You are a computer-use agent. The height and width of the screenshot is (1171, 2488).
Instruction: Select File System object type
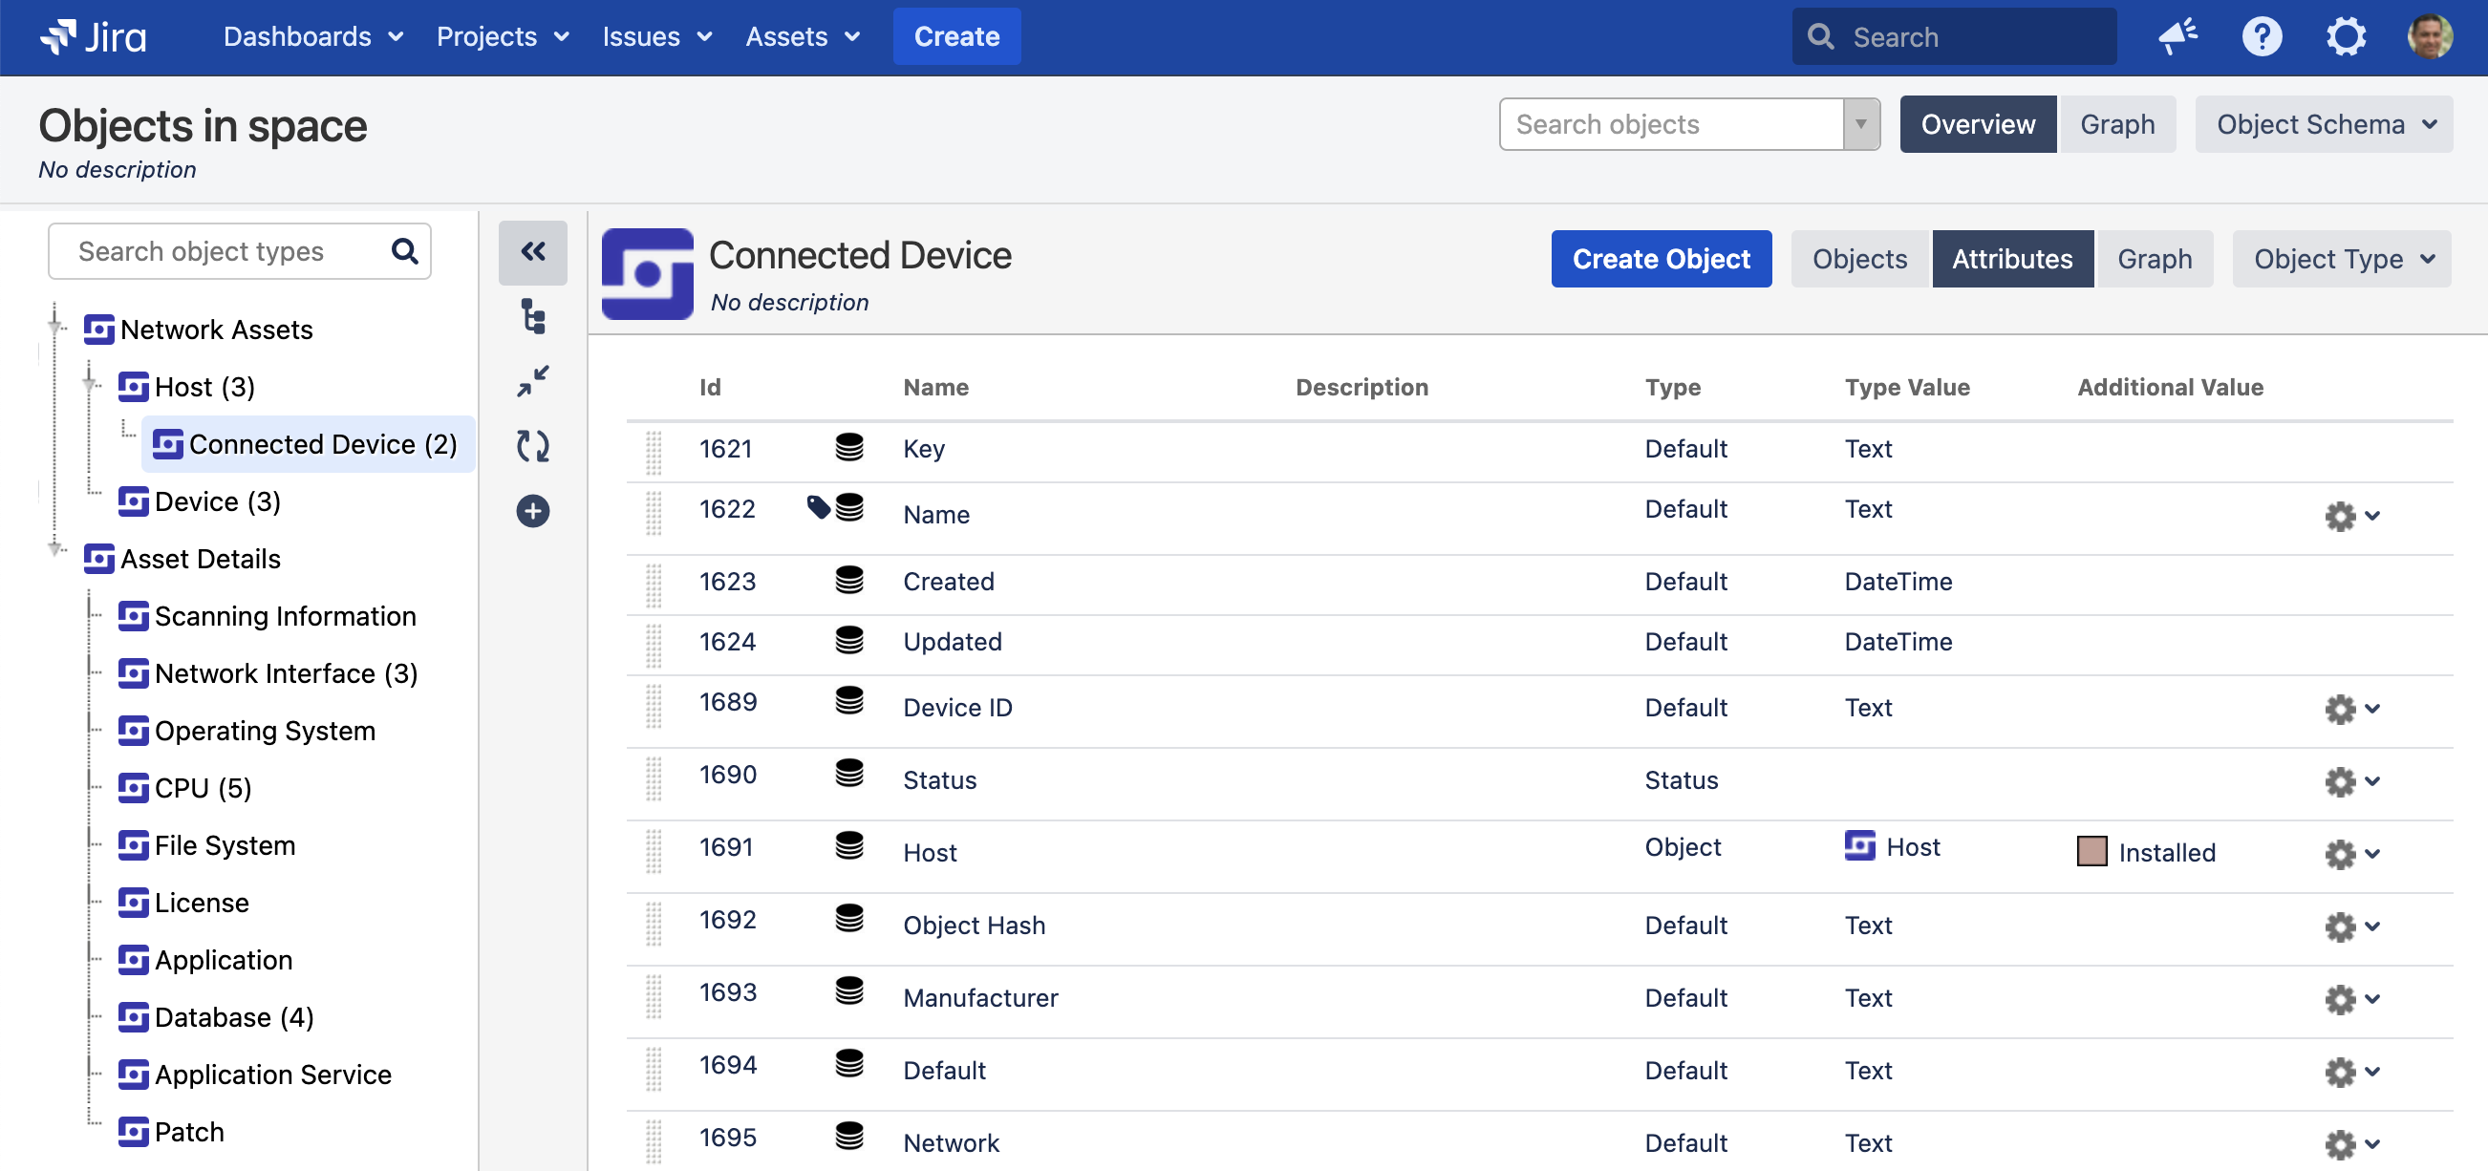click(206, 844)
